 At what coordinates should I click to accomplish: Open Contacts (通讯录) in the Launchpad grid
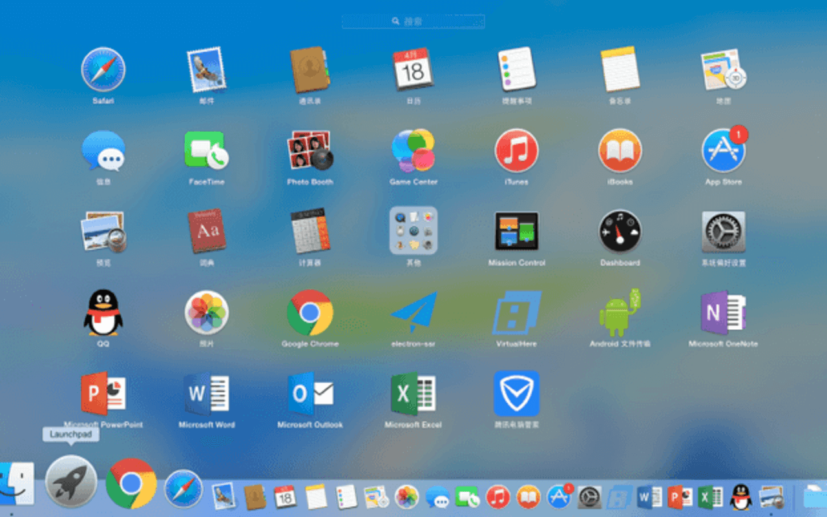coord(310,70)
